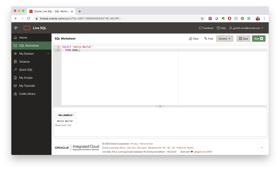Close the Oracle Live SQL tab

click(x=72, y=11)
